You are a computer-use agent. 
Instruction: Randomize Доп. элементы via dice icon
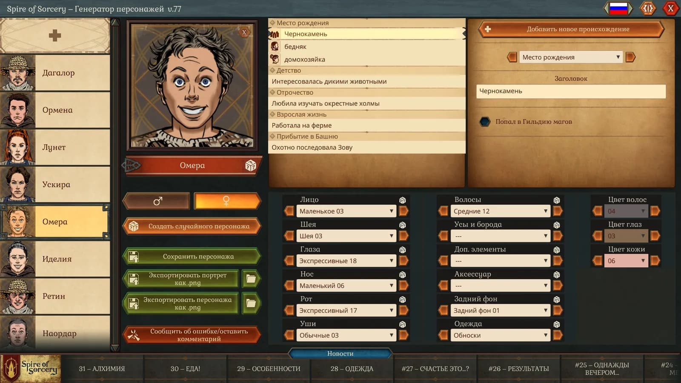[556, 250]
